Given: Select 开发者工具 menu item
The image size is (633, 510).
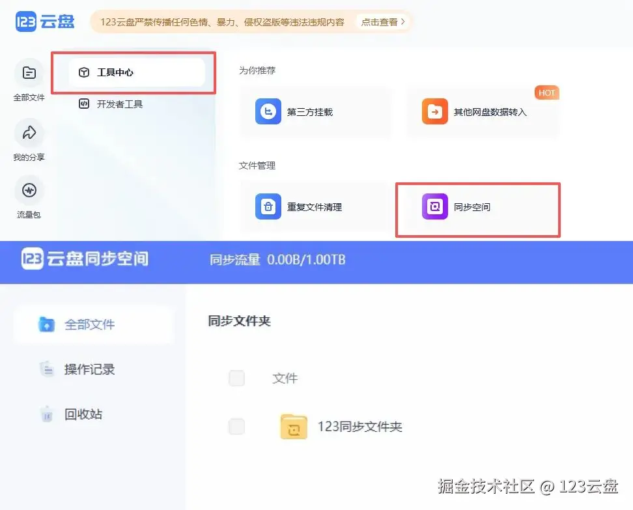Looking at the screenshot, I should [111, 104].
